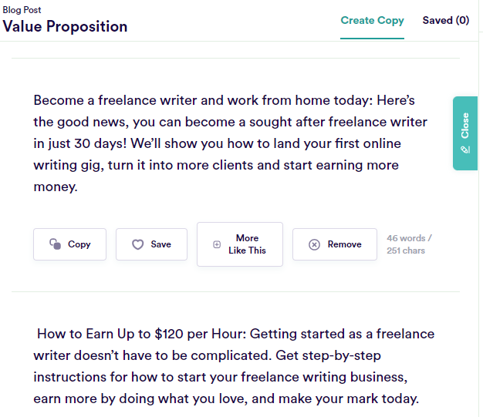
Task: Generate More Like This variations
Action: click(x=240, y=244)
